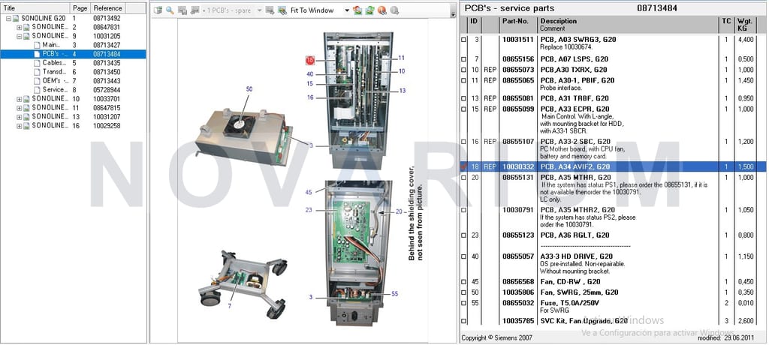The width and height of the screenshot is (769, 345).
Task: Click the Title column header in tree panel
Action: pyautogui.click(x=35, y=8)
